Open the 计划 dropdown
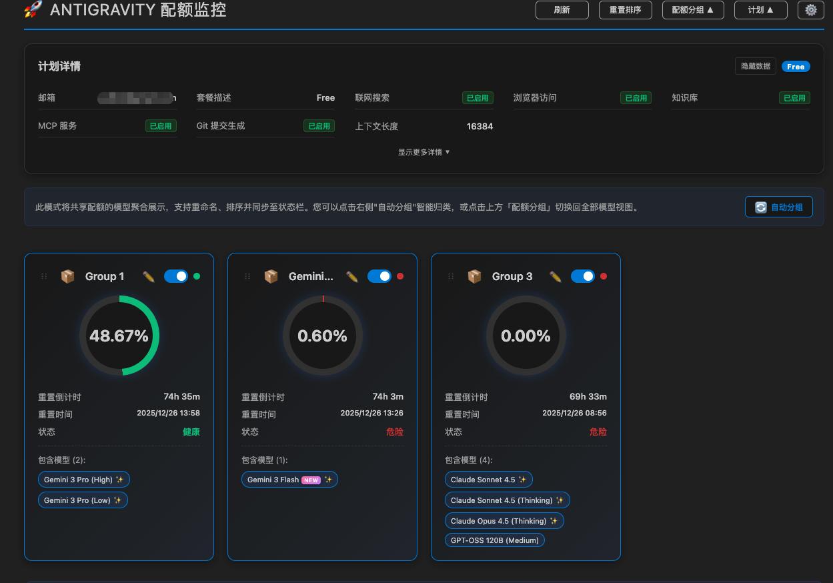 (x=760, y=10)
